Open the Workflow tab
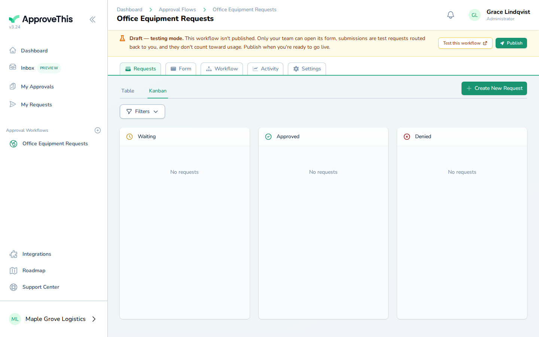 pyautogui.click(x=222, y=69)
